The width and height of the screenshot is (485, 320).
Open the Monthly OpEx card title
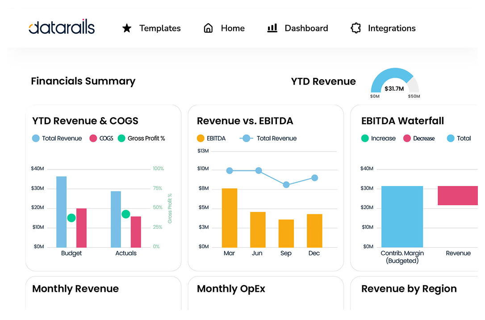231,289
